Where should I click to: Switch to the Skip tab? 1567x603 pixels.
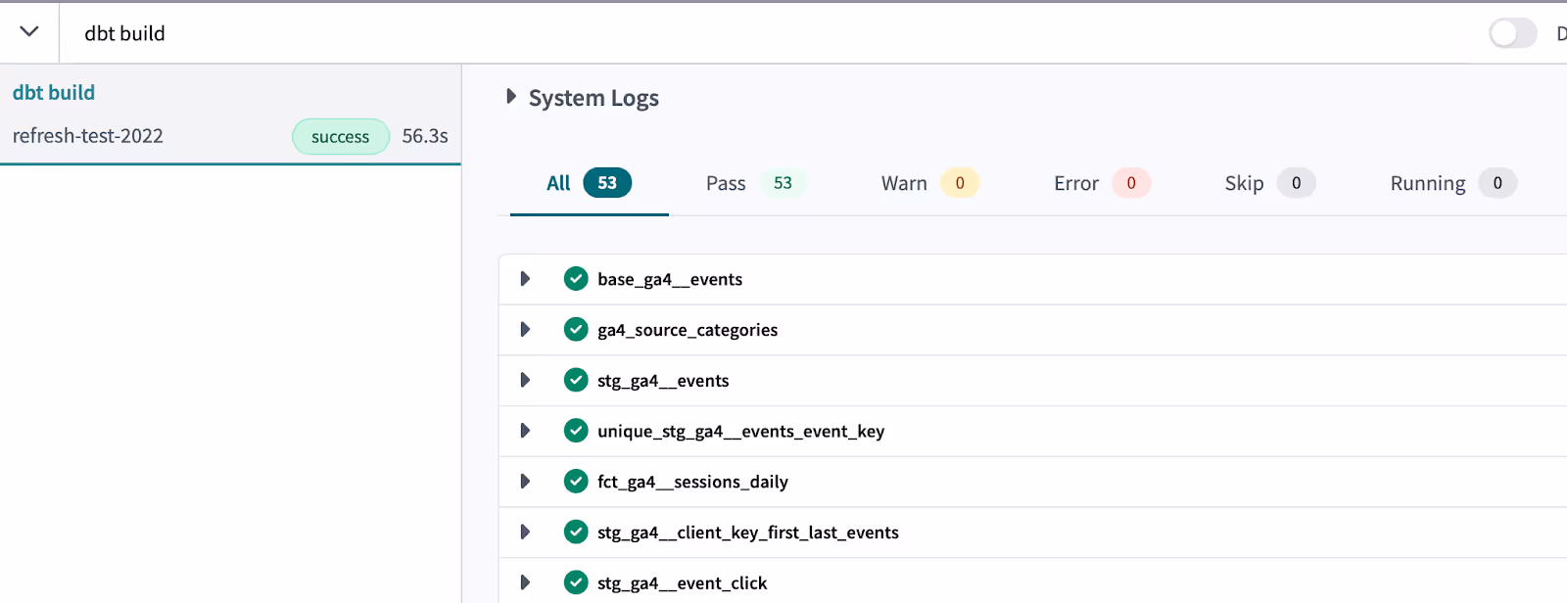1269,183
